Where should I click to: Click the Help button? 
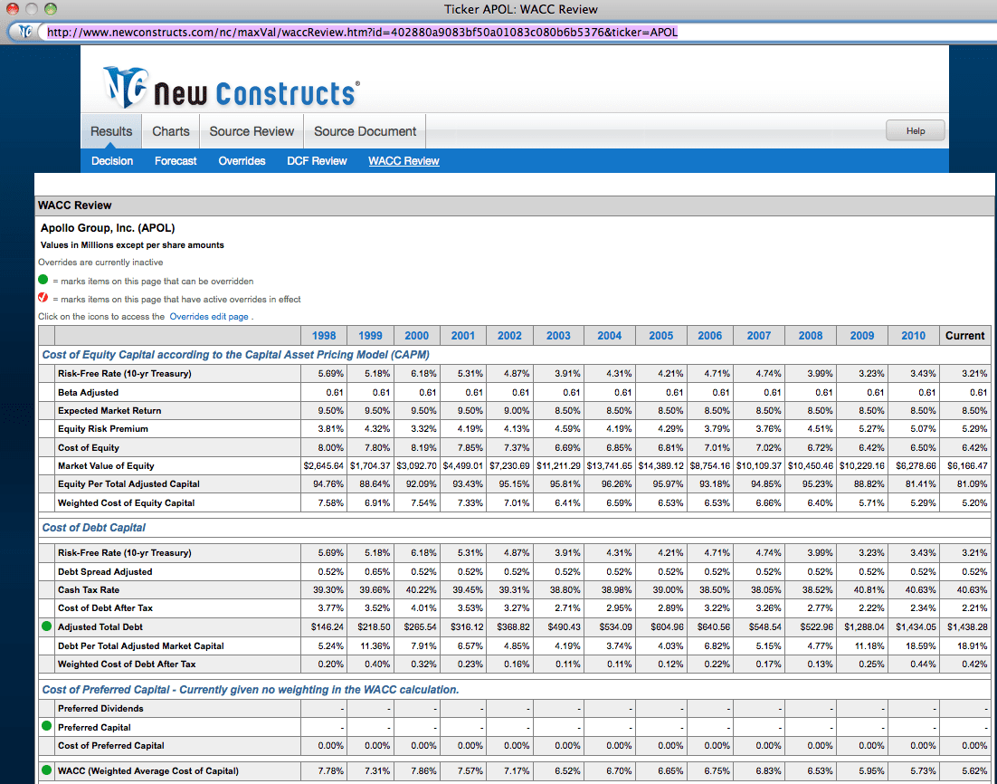[x=916, y=131]
